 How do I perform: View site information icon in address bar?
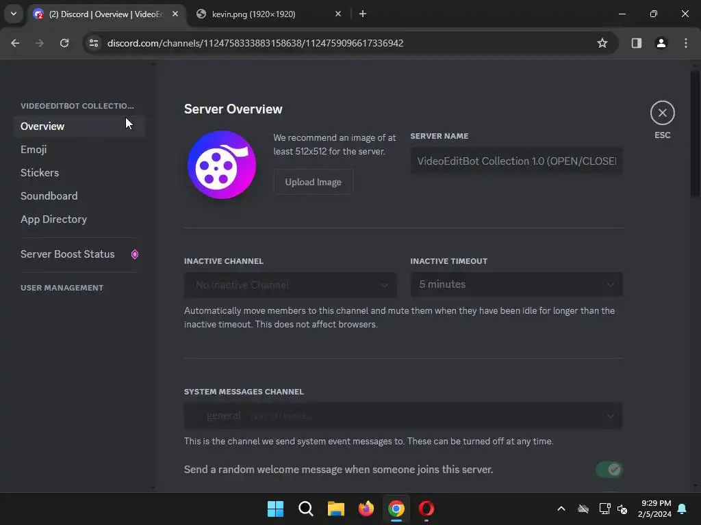[93, 43]
